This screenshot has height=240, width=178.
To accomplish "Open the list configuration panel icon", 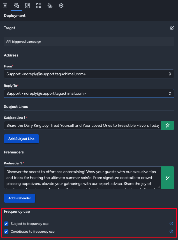I will point(38,5).
